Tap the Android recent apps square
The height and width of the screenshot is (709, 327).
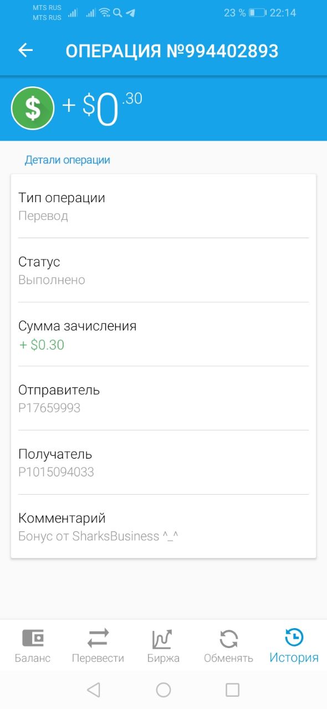pos(233,690)
